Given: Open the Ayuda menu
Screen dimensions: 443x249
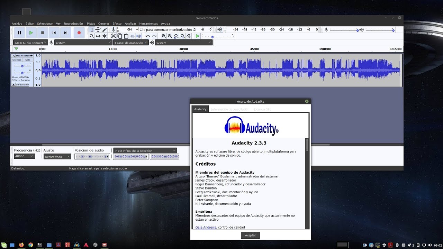Looking at the screenshot, I should click(x=165, y=24).
